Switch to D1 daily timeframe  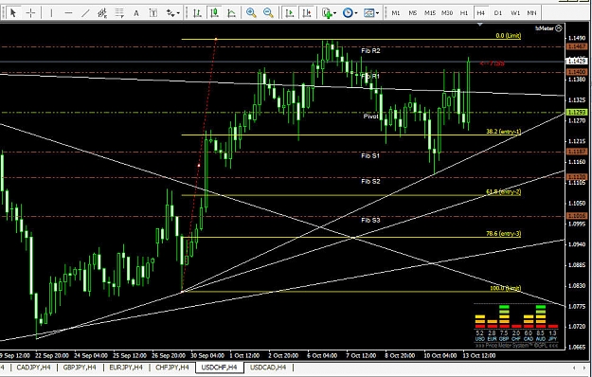coord(498,13)
